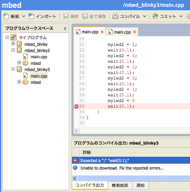Collapse the mbed_blinky2 project node
The width and height of the screenshot is (190, 192).
coord(13,50)
